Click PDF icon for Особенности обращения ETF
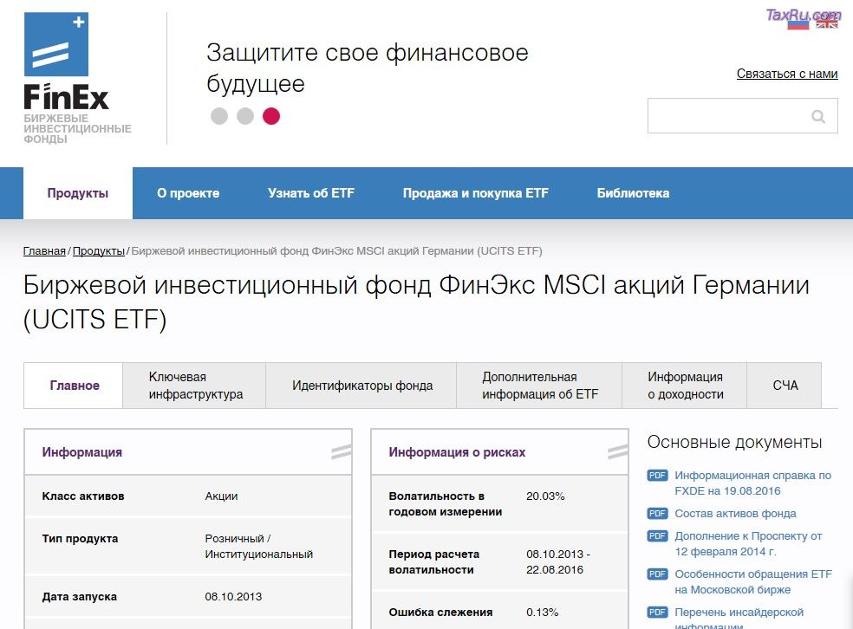Image resolution: width=853 pixels, height=629 pixels. click(x=656, y=574)
